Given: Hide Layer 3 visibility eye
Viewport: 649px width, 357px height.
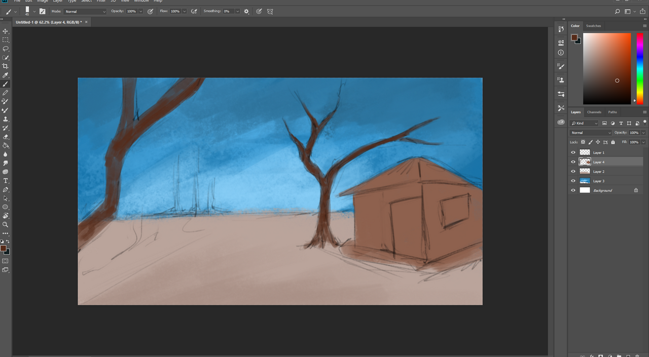Looking at the screenshot, I should click(573, 181).
